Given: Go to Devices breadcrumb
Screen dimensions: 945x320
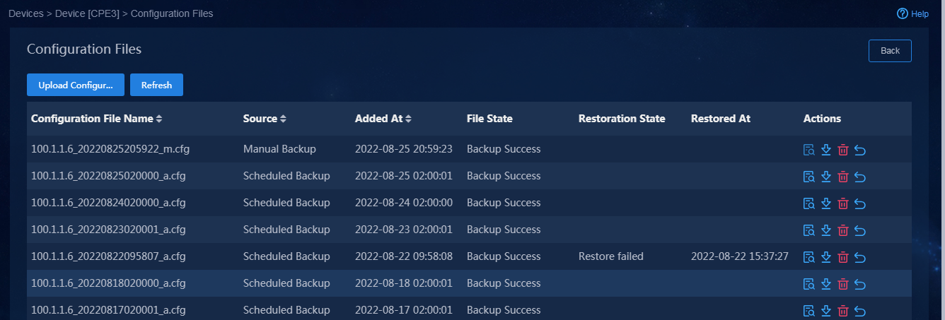Looking at the screenshot, I should click(26, 13).
